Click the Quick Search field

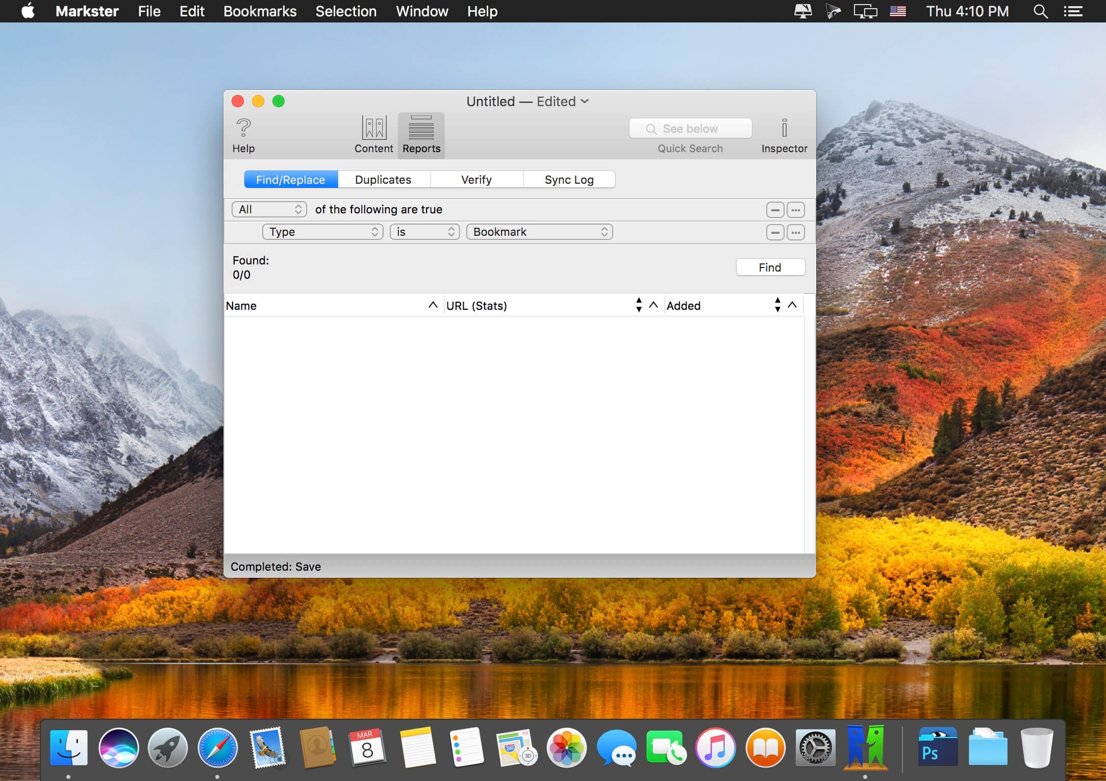pyautogui.click(x=690, y=129)
